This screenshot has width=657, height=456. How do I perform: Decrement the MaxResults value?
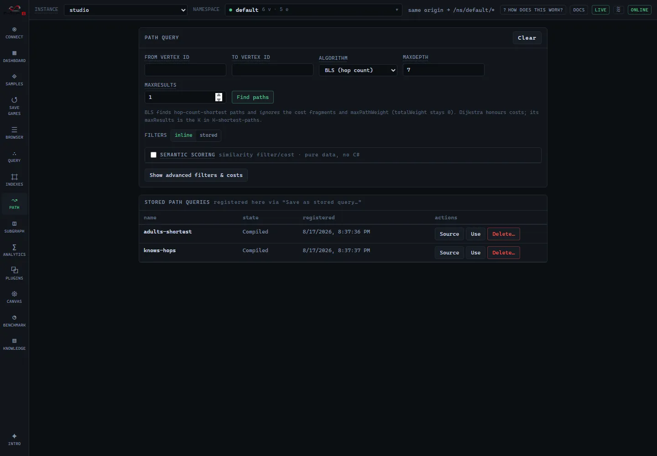tap(219, 99)
